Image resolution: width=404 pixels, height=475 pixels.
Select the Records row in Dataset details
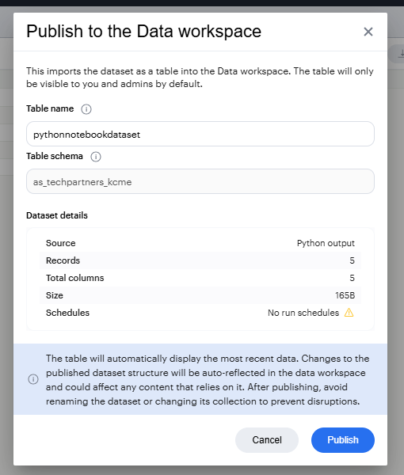[200, 260]
